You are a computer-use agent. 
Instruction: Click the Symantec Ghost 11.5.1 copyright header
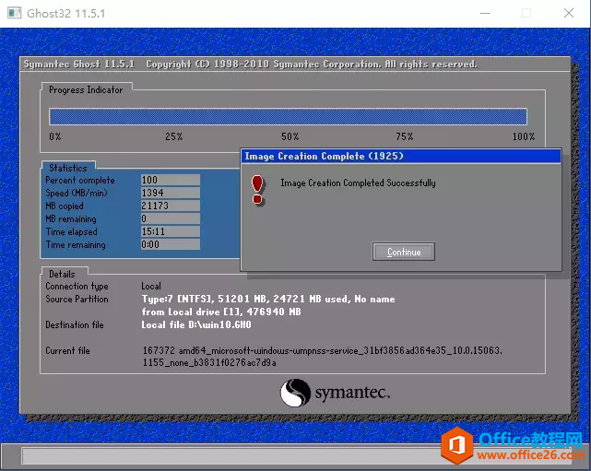coord(250,64)
